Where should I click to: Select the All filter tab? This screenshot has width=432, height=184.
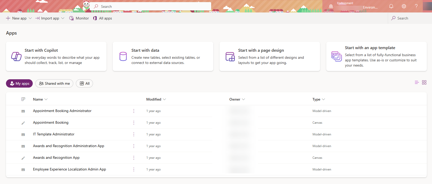coord(84,83)
